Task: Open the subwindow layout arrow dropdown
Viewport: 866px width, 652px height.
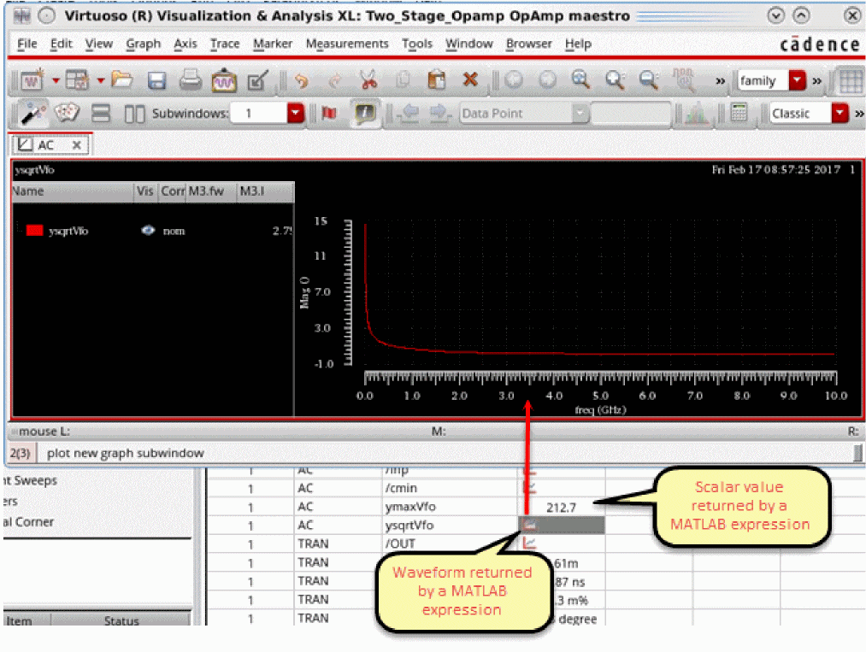Action: pos(101,81)
